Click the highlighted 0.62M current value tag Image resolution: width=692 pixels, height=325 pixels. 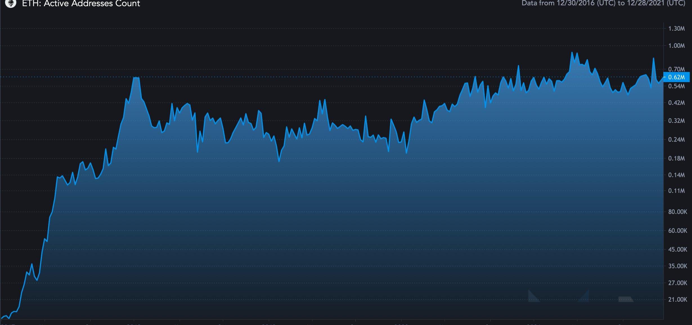[677, 77]
